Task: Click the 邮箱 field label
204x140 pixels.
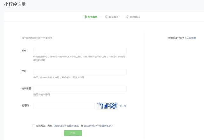Action: (x=24, y=50)
